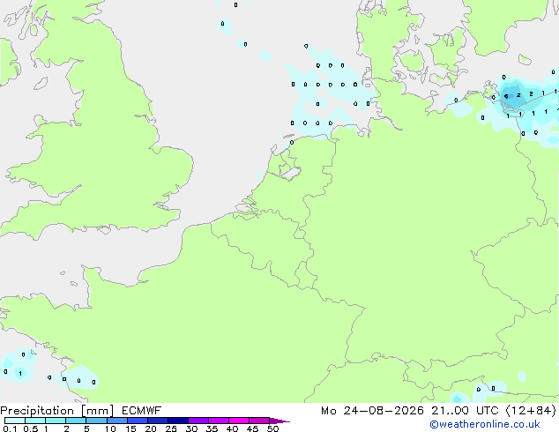The image size is (559, 432).
Task: Pick the 2 to 5 mm legend swatch
Action: 76,421
